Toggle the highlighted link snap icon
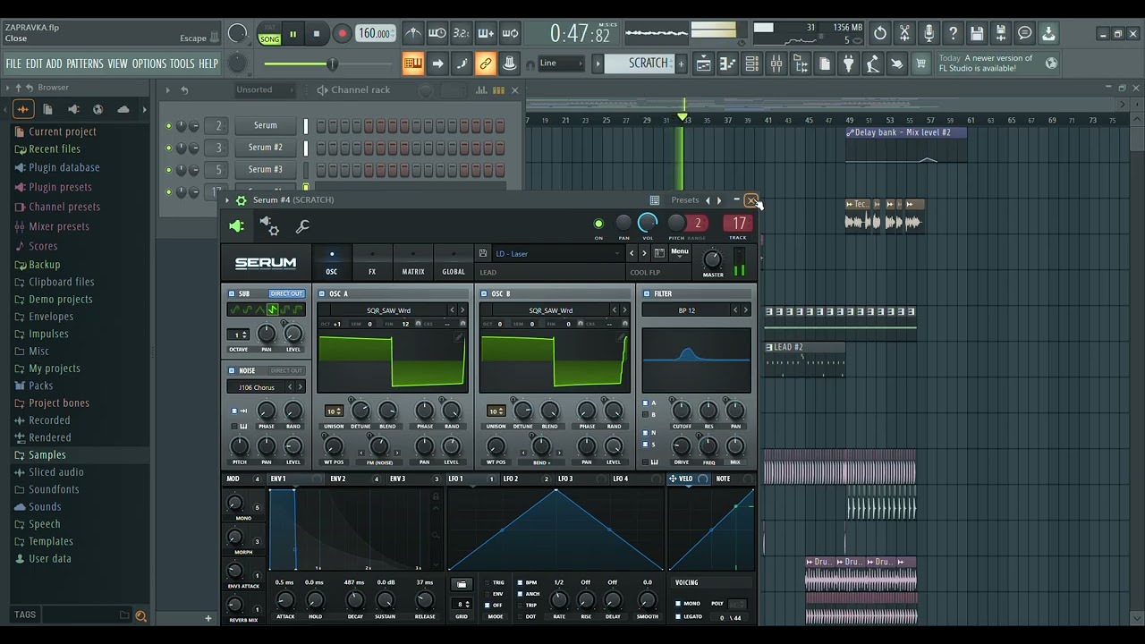This screenshot has width=1145, height=644. [x=486, y=64]
